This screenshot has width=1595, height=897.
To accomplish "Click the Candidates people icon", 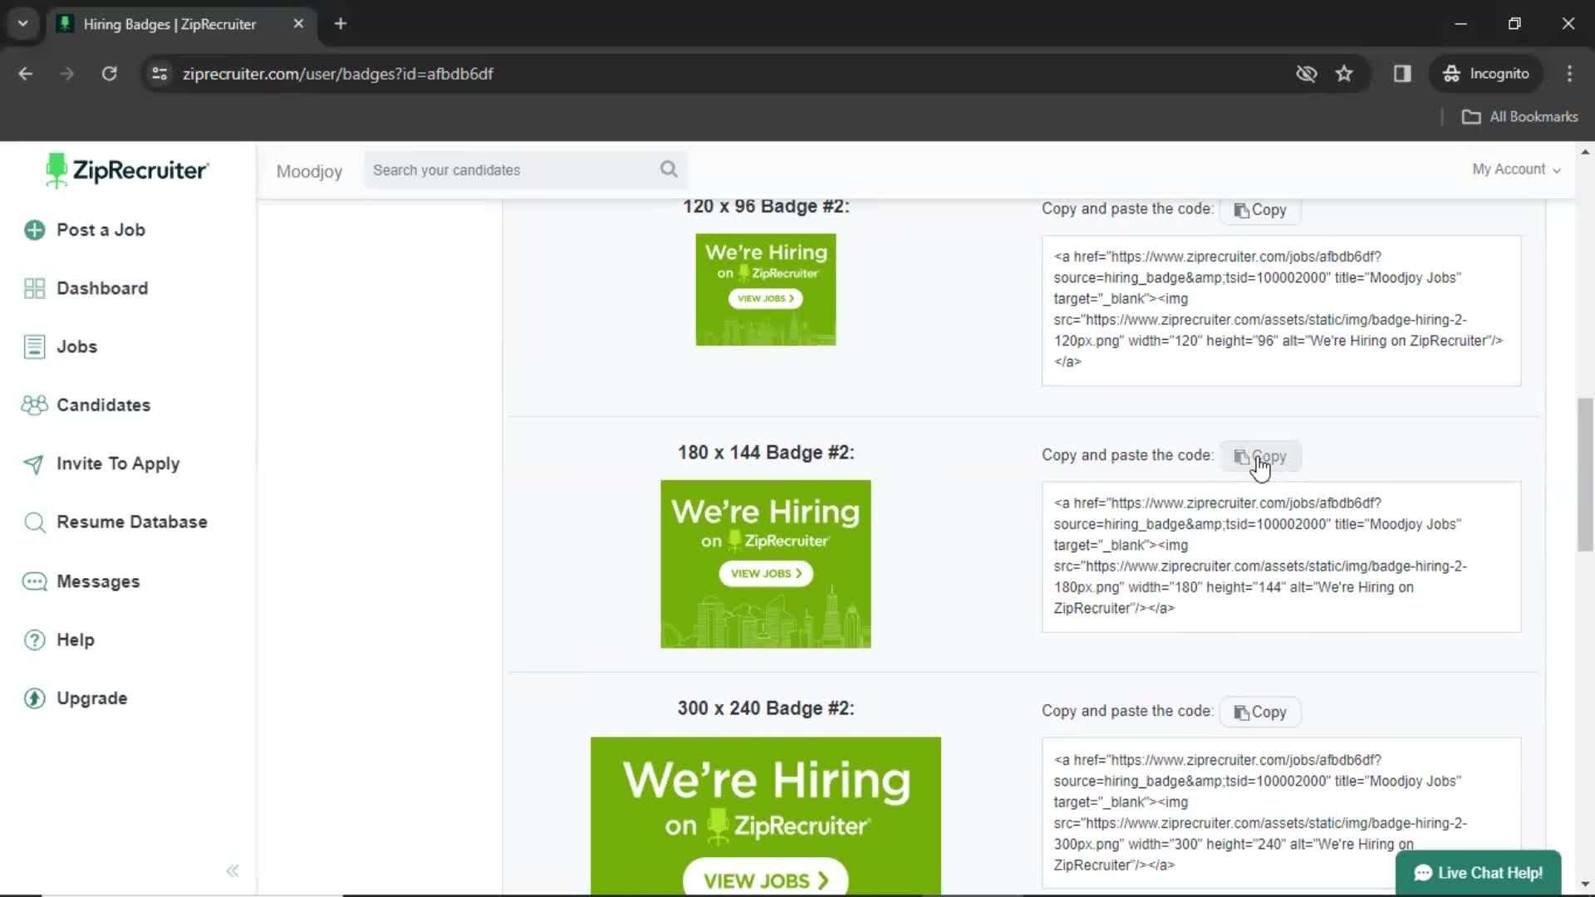I will coord(34,405).
